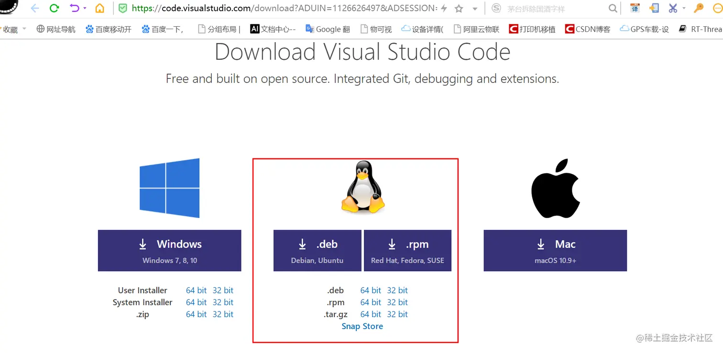723x353 pixels.
Task: Click the Apple logo image
Action: [x=555, y=188]
